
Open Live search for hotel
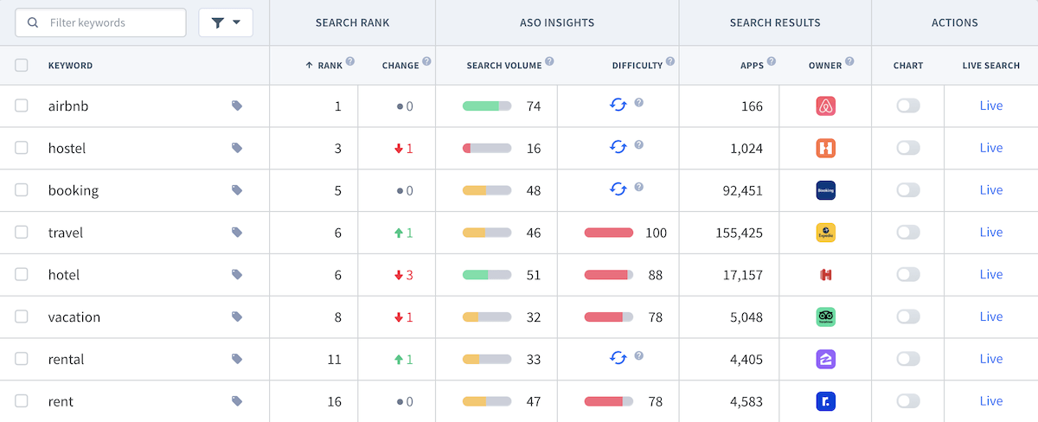991,274
